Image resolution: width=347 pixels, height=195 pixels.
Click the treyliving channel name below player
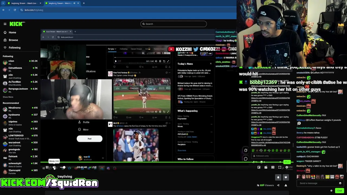65,177
